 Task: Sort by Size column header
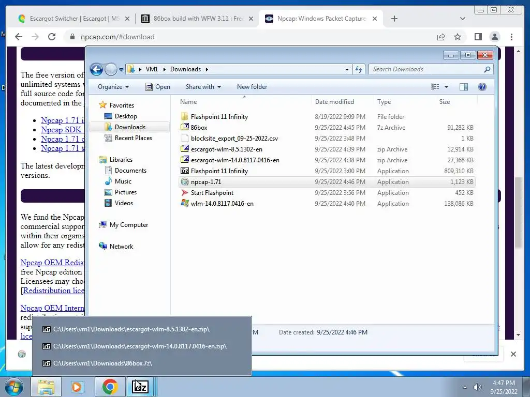(457, 102)
